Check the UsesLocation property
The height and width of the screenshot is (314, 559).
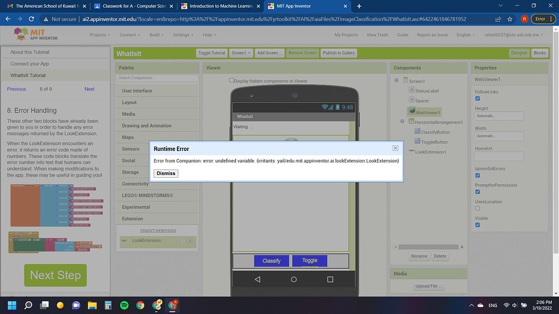[x=478, y=208]
